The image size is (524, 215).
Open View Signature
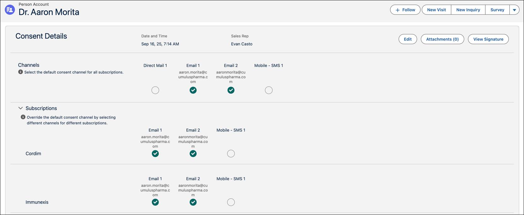click(488, 39)
